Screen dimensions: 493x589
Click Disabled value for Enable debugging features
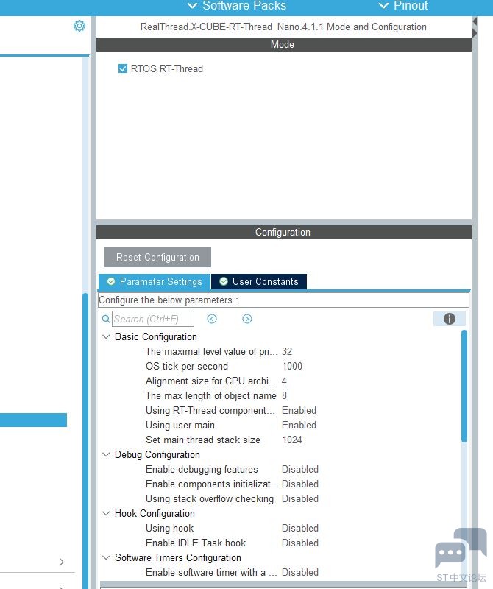click(300, 469)
